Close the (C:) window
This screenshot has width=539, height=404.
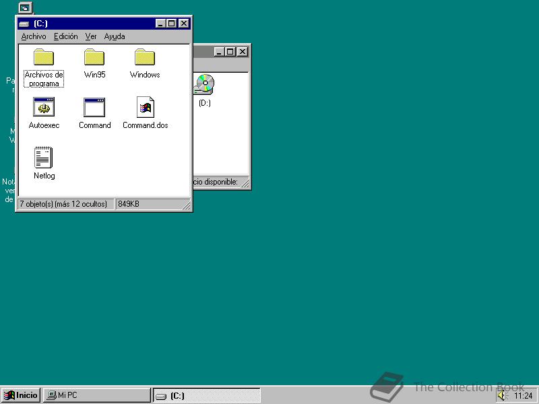pyautogui.click(x=184, y=24)
